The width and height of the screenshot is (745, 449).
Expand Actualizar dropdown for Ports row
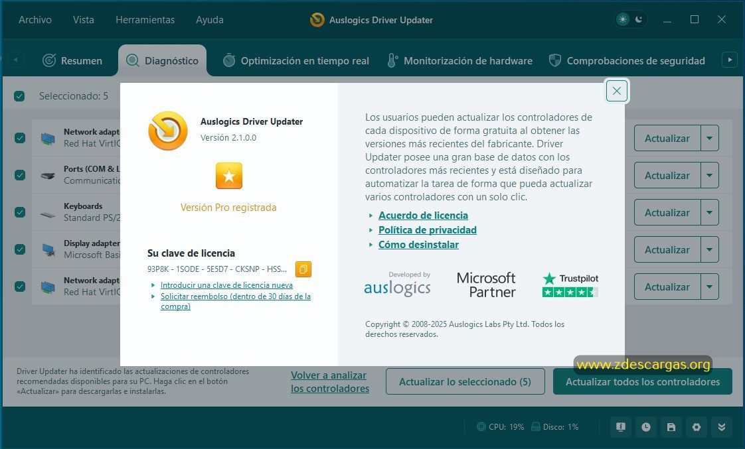click(709, 175)
